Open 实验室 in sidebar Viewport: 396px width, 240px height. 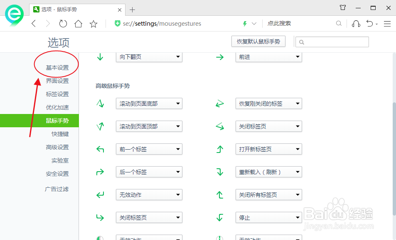click(x=60, y=160)
